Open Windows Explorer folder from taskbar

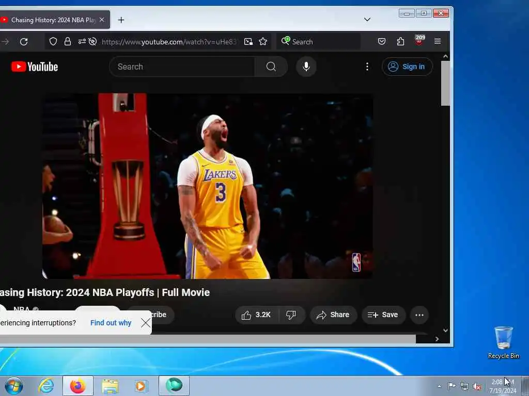110,386
